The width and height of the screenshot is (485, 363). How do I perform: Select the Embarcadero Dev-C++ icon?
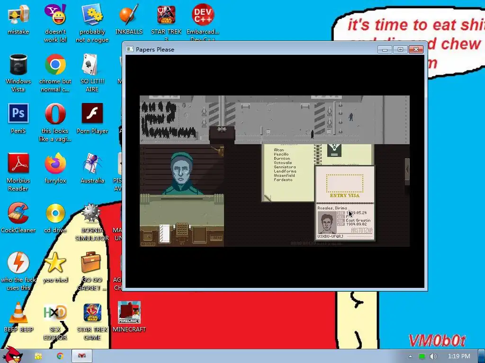click(x=203, y=22)
